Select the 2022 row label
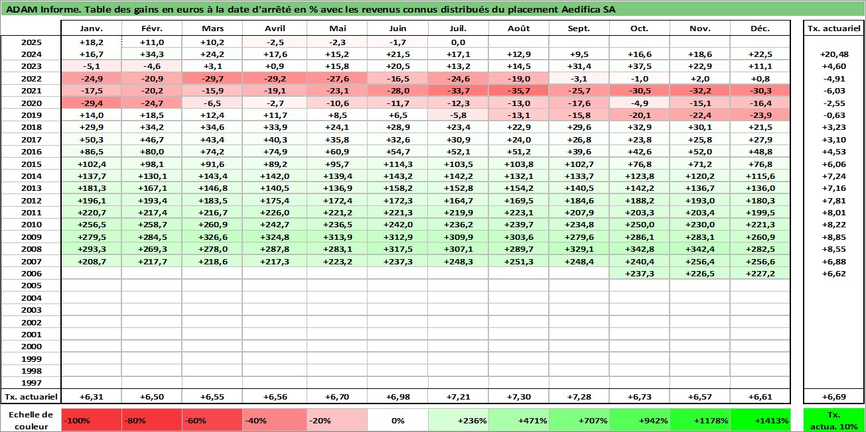The image size is (866, 432). click(x=31, y=79)
